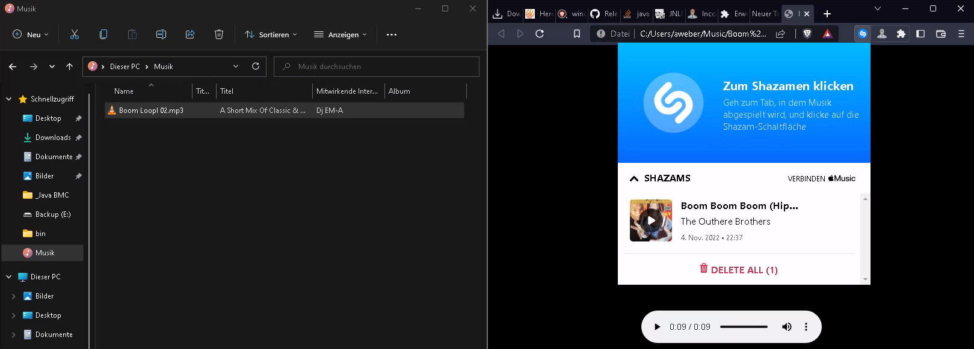
Task: Toggle the browser sidebar panel
Action: (920, 34)
